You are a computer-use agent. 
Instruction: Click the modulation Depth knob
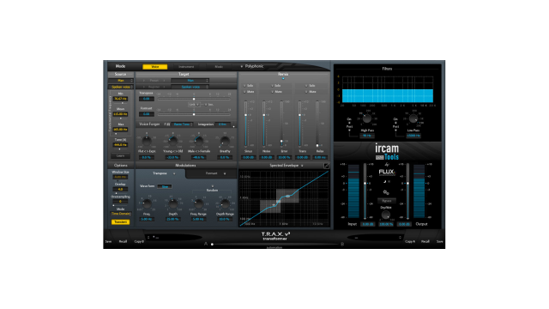point(172,204)
